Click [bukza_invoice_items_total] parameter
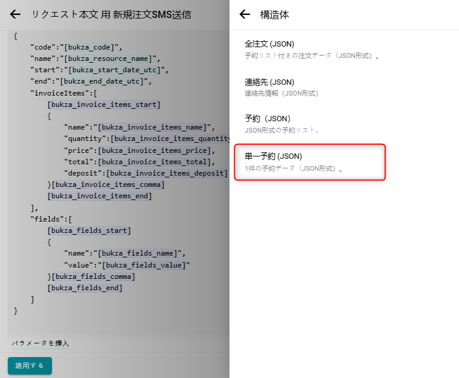The width and height of the screenshot is (459, 378). click(x=154, y=162)
